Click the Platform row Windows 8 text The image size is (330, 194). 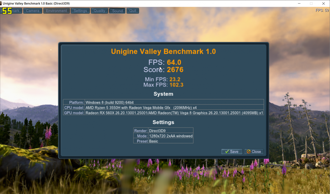[x=110, y=102]
